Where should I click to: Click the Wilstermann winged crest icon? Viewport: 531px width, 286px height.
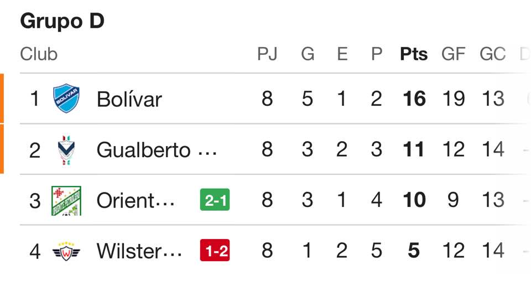coord(66,251)
